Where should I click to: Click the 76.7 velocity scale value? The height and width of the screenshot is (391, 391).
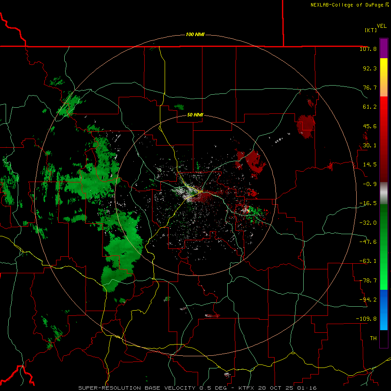tap(370, 87)
